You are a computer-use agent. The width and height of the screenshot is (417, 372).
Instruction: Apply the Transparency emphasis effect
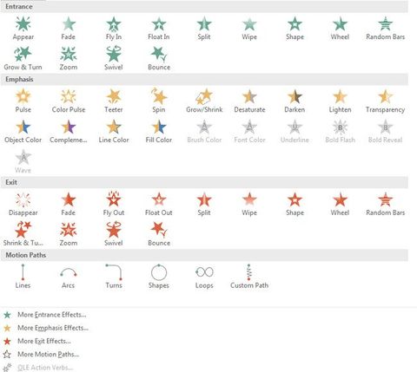pyautogui.click(x=385, y=101)
